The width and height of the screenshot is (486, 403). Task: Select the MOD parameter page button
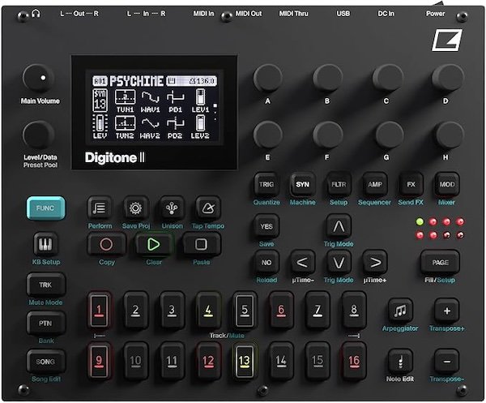click(x=447, y=185)
